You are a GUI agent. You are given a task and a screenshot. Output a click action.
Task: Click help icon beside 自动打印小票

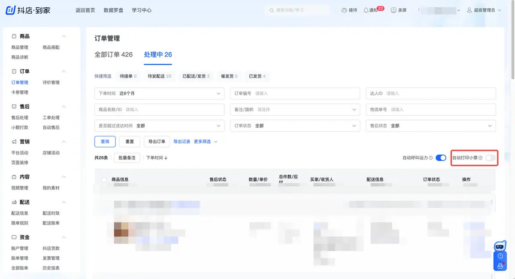coord(480,158)
